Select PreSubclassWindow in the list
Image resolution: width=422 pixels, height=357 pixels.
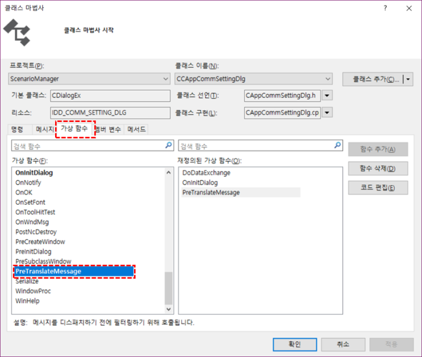click(43, 262)
